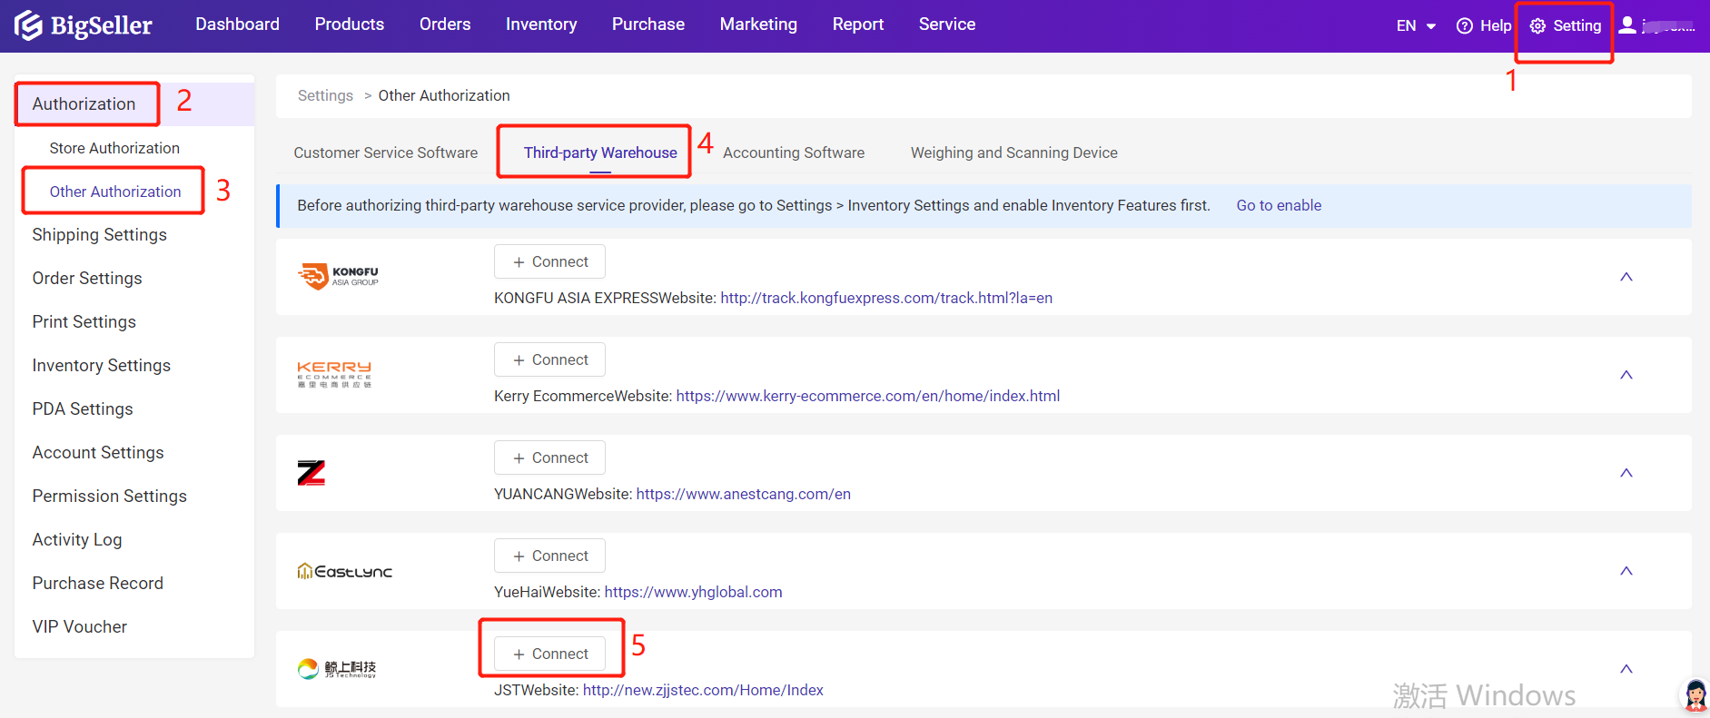Viewport: 1710px width, 718px height.
Task: Open the Inventory menu
Action: [541, 25]
